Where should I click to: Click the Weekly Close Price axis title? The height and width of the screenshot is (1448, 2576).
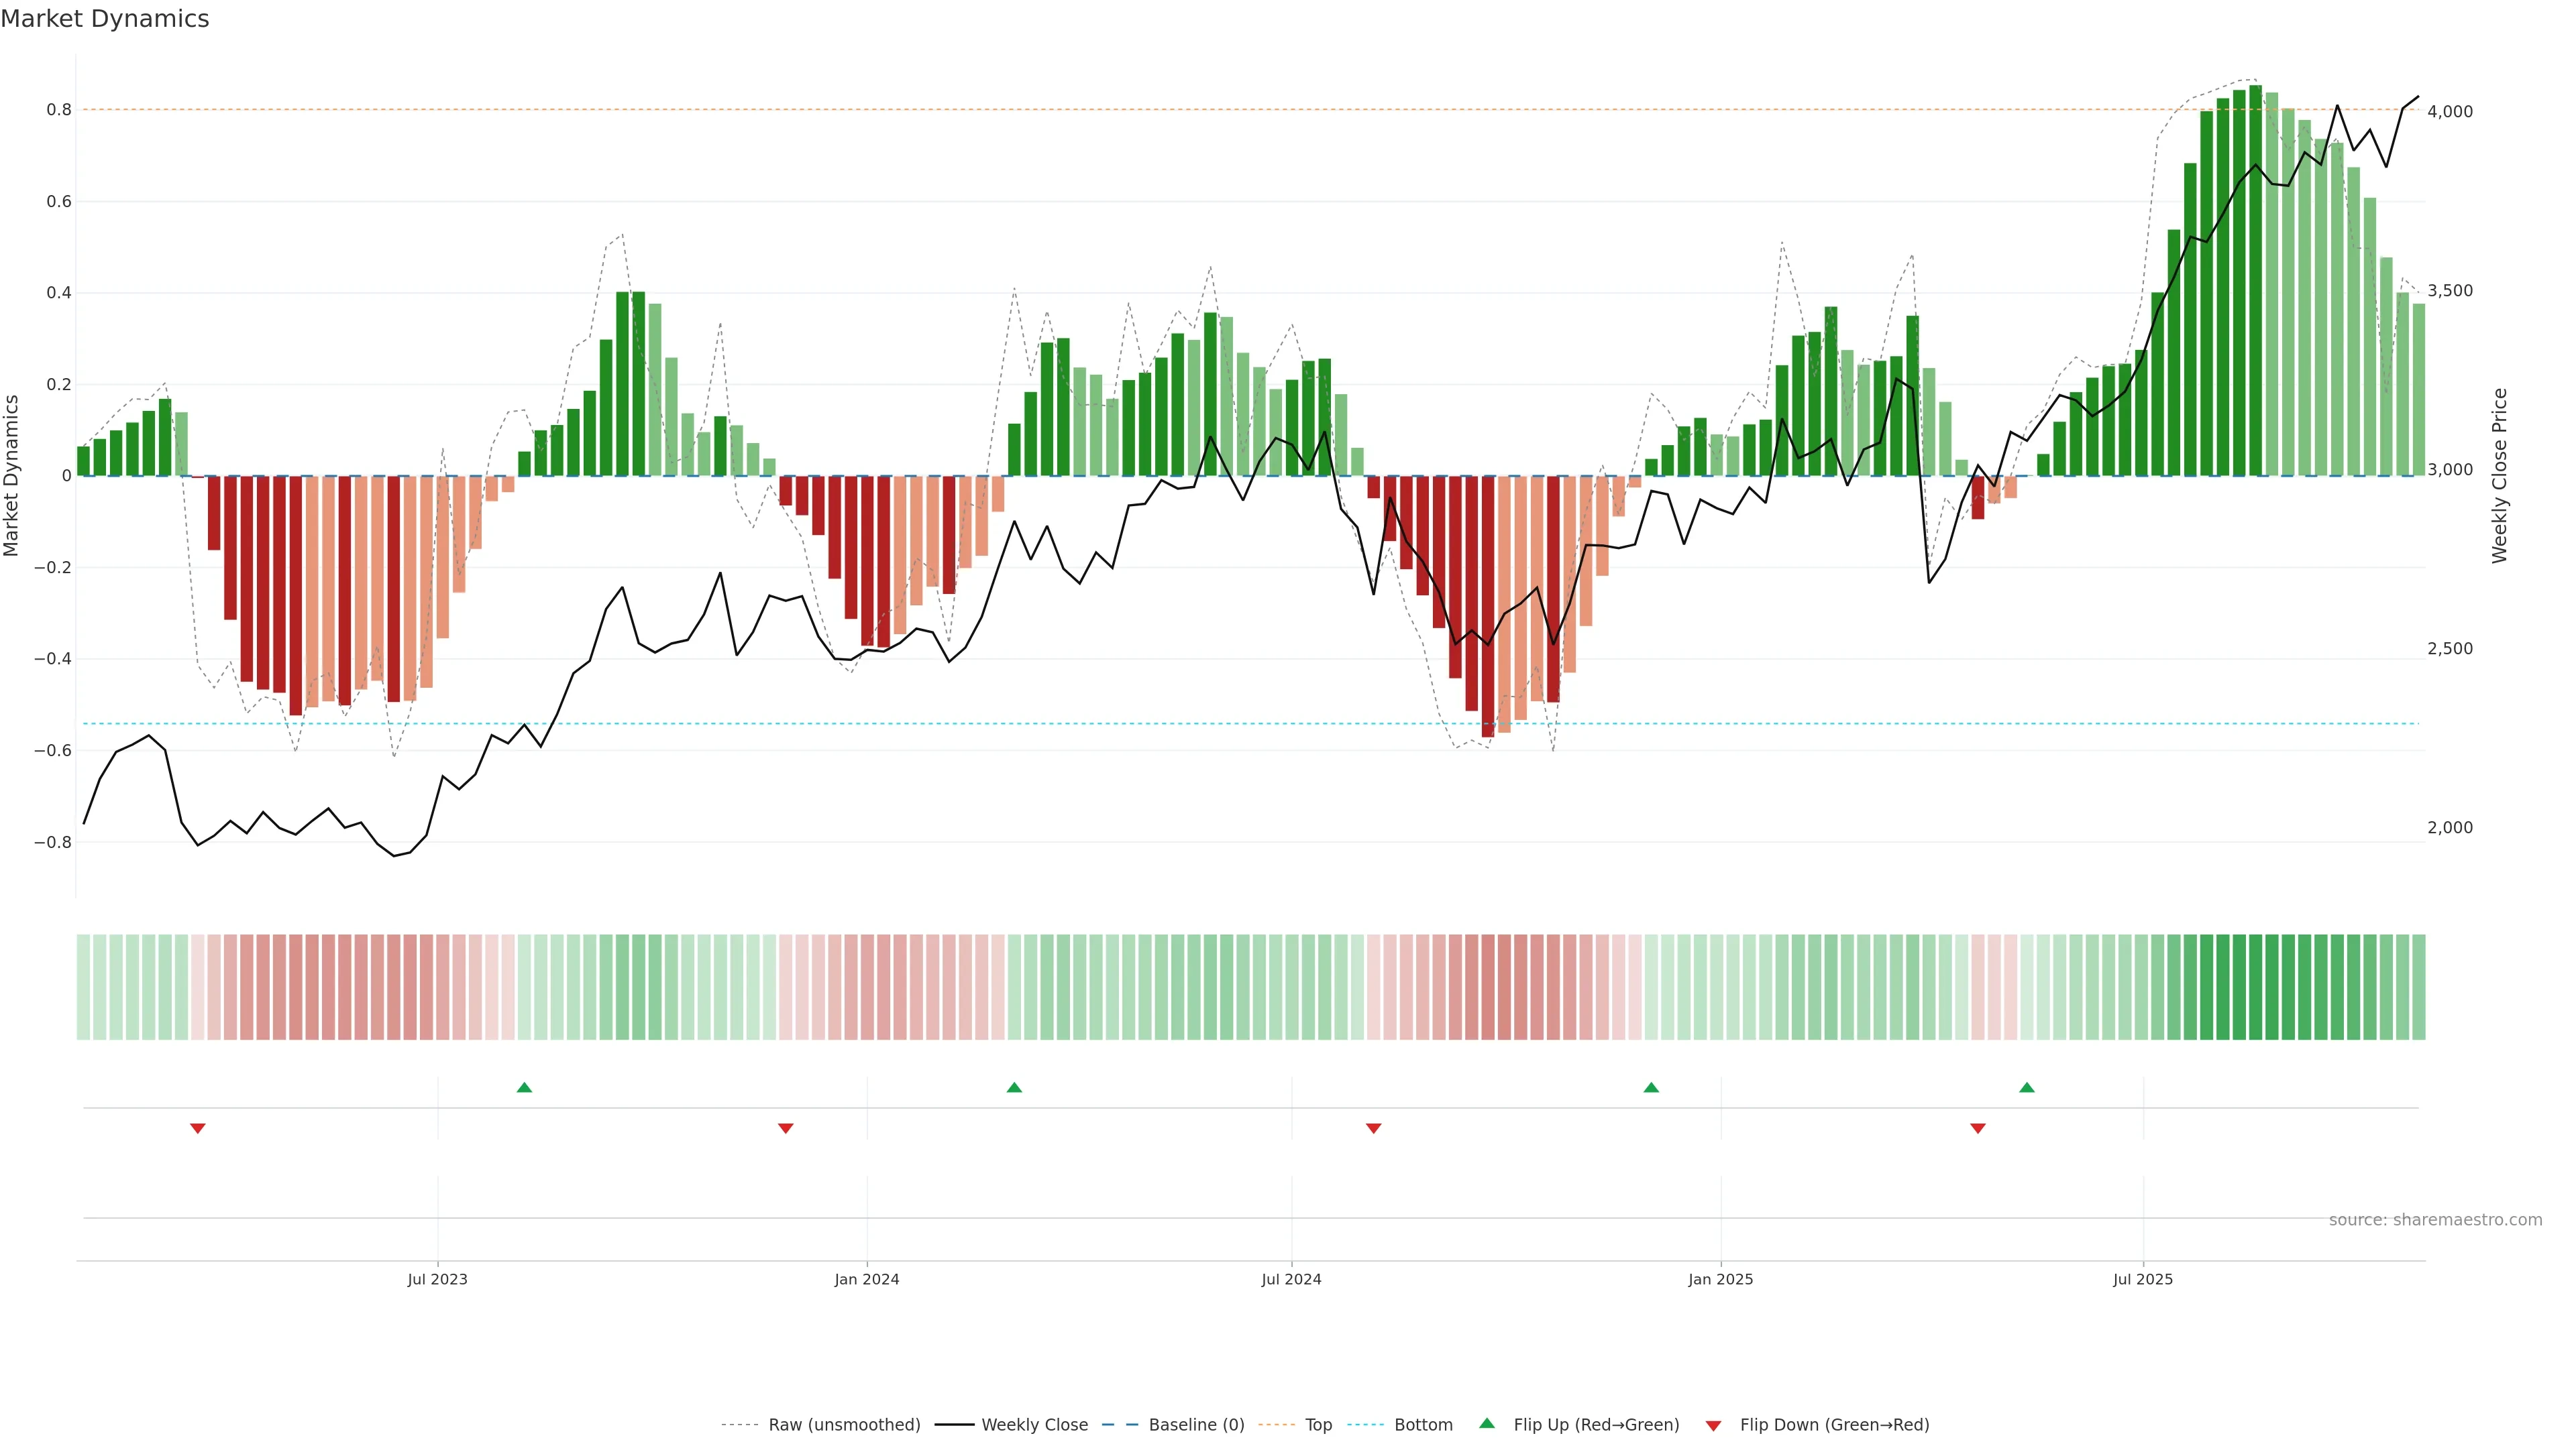[x=2500, y=476]
